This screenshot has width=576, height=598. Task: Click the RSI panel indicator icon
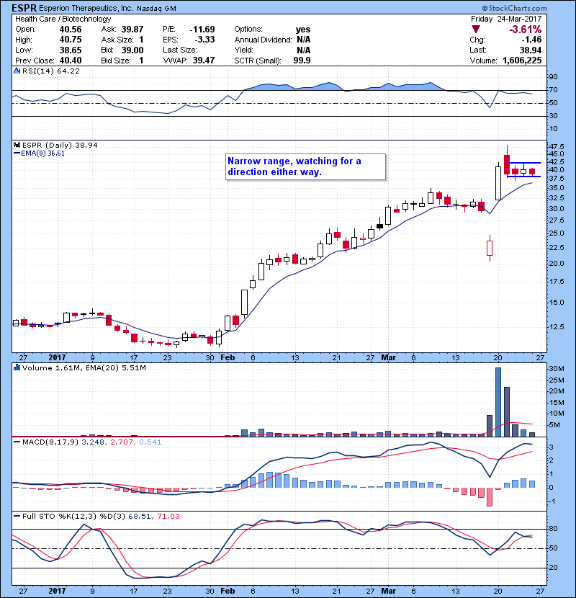[x=17, y=71]
